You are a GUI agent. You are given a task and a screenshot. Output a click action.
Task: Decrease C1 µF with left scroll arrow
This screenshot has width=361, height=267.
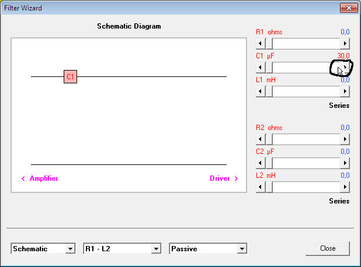pyautogui.click(x=261, y=68)
